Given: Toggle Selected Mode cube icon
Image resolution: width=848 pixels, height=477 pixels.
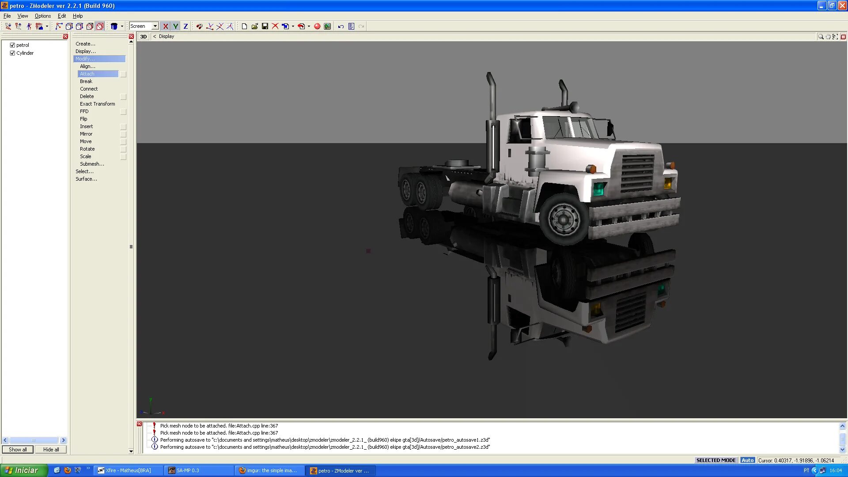Looking at the screenshot, I should 100,26.
